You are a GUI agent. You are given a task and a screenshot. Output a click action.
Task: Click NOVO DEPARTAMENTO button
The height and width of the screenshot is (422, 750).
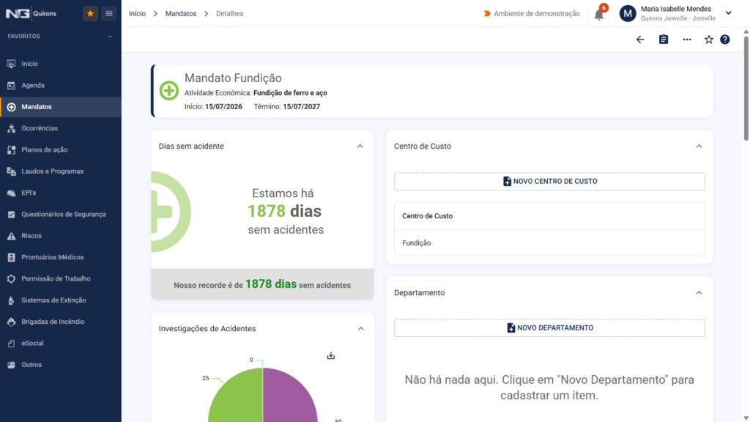pyautogui.click(x=549, y=327)
